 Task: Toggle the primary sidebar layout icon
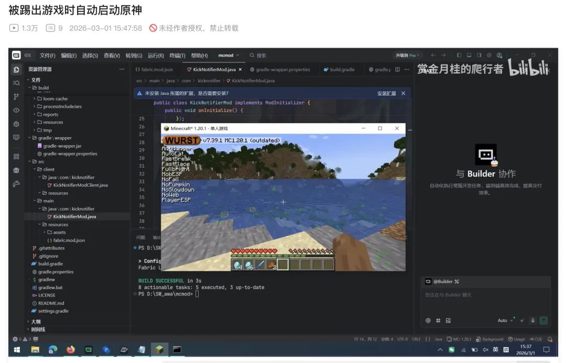coord(459,55)
